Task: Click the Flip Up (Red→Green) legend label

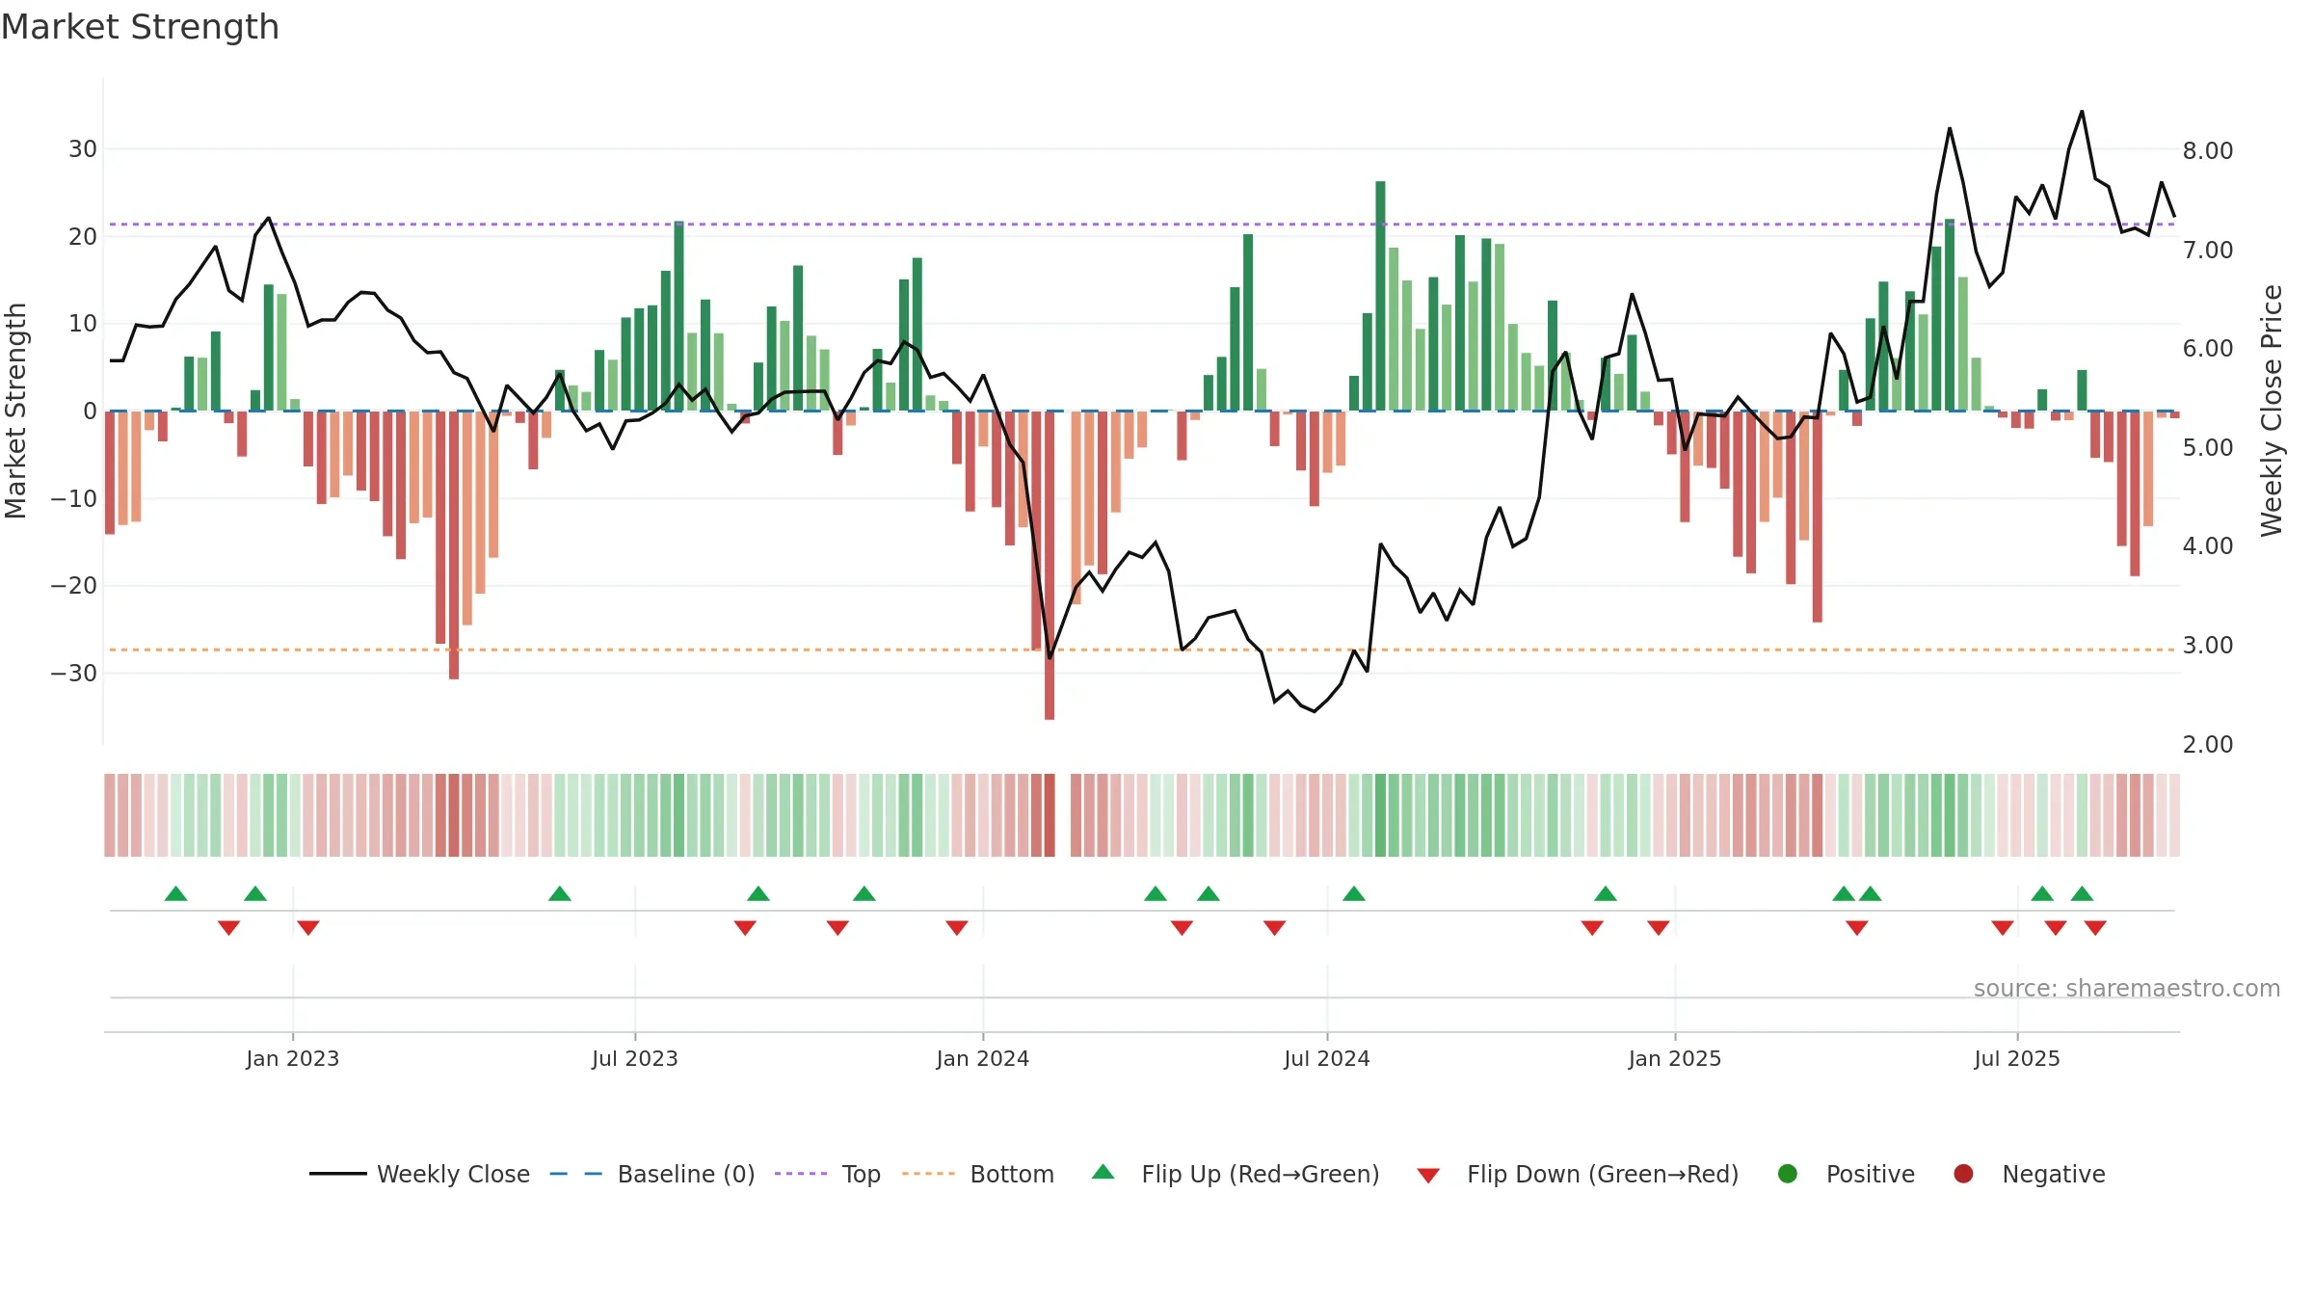Action: click(x=1261, y=1174)
